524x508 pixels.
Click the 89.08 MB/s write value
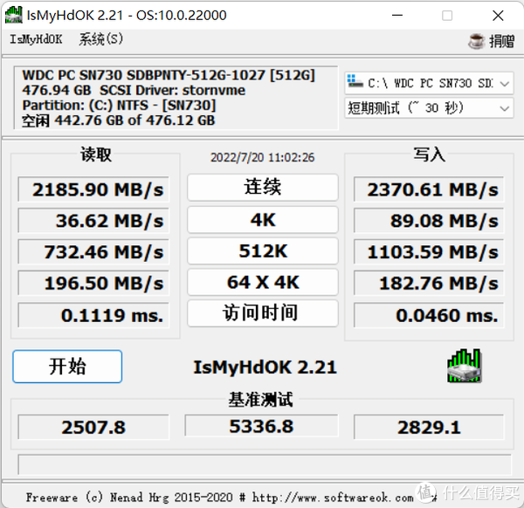pos(429,221)
